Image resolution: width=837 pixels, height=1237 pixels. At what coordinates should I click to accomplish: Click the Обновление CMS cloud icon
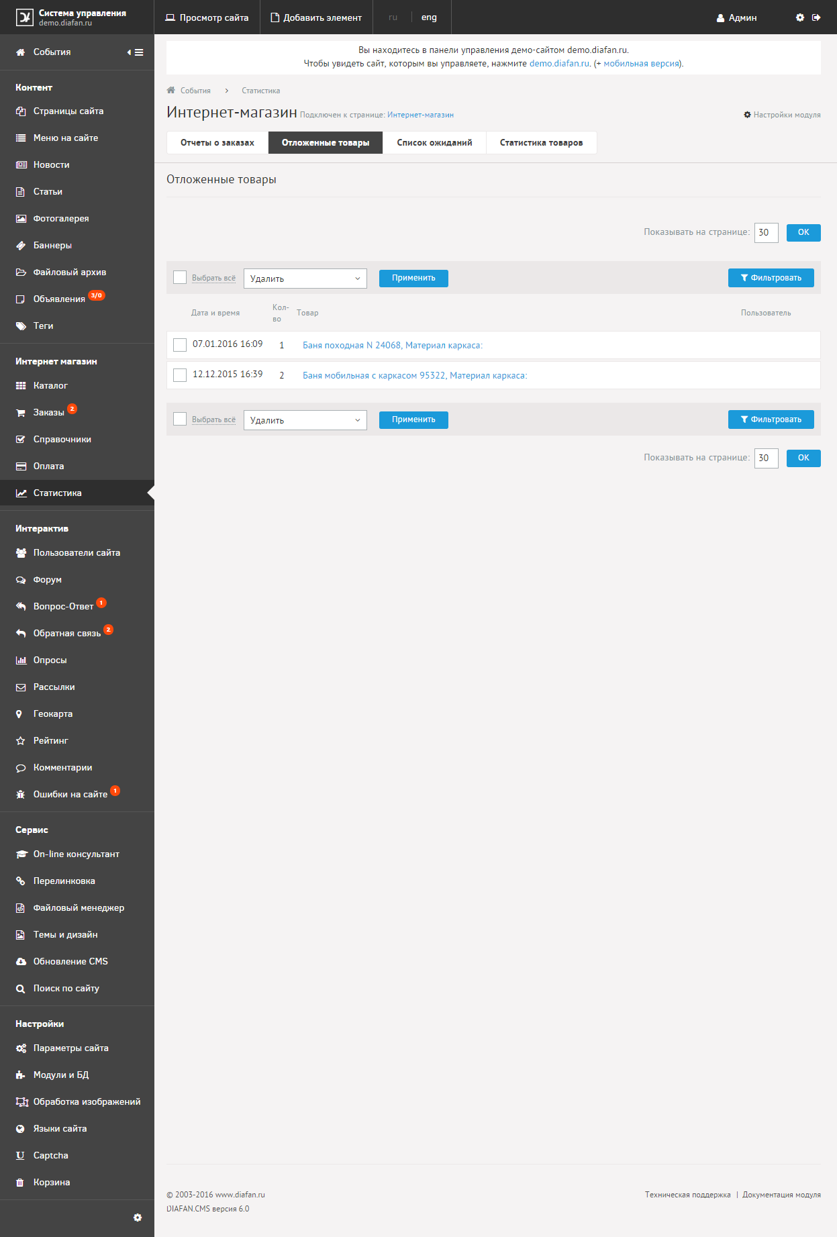21,962
